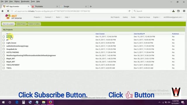The height and width of the screenshot is (105, 187).
Task: Toggle the sidebar view icon
Action: [178, 11]
